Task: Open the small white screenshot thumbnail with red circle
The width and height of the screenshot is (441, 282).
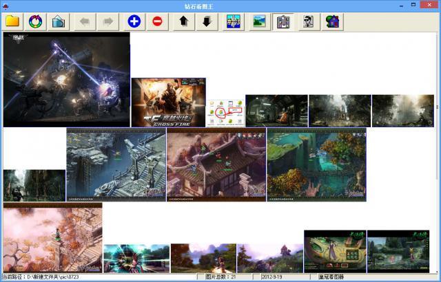Action: pyautogui.click(x=226, y=112)
